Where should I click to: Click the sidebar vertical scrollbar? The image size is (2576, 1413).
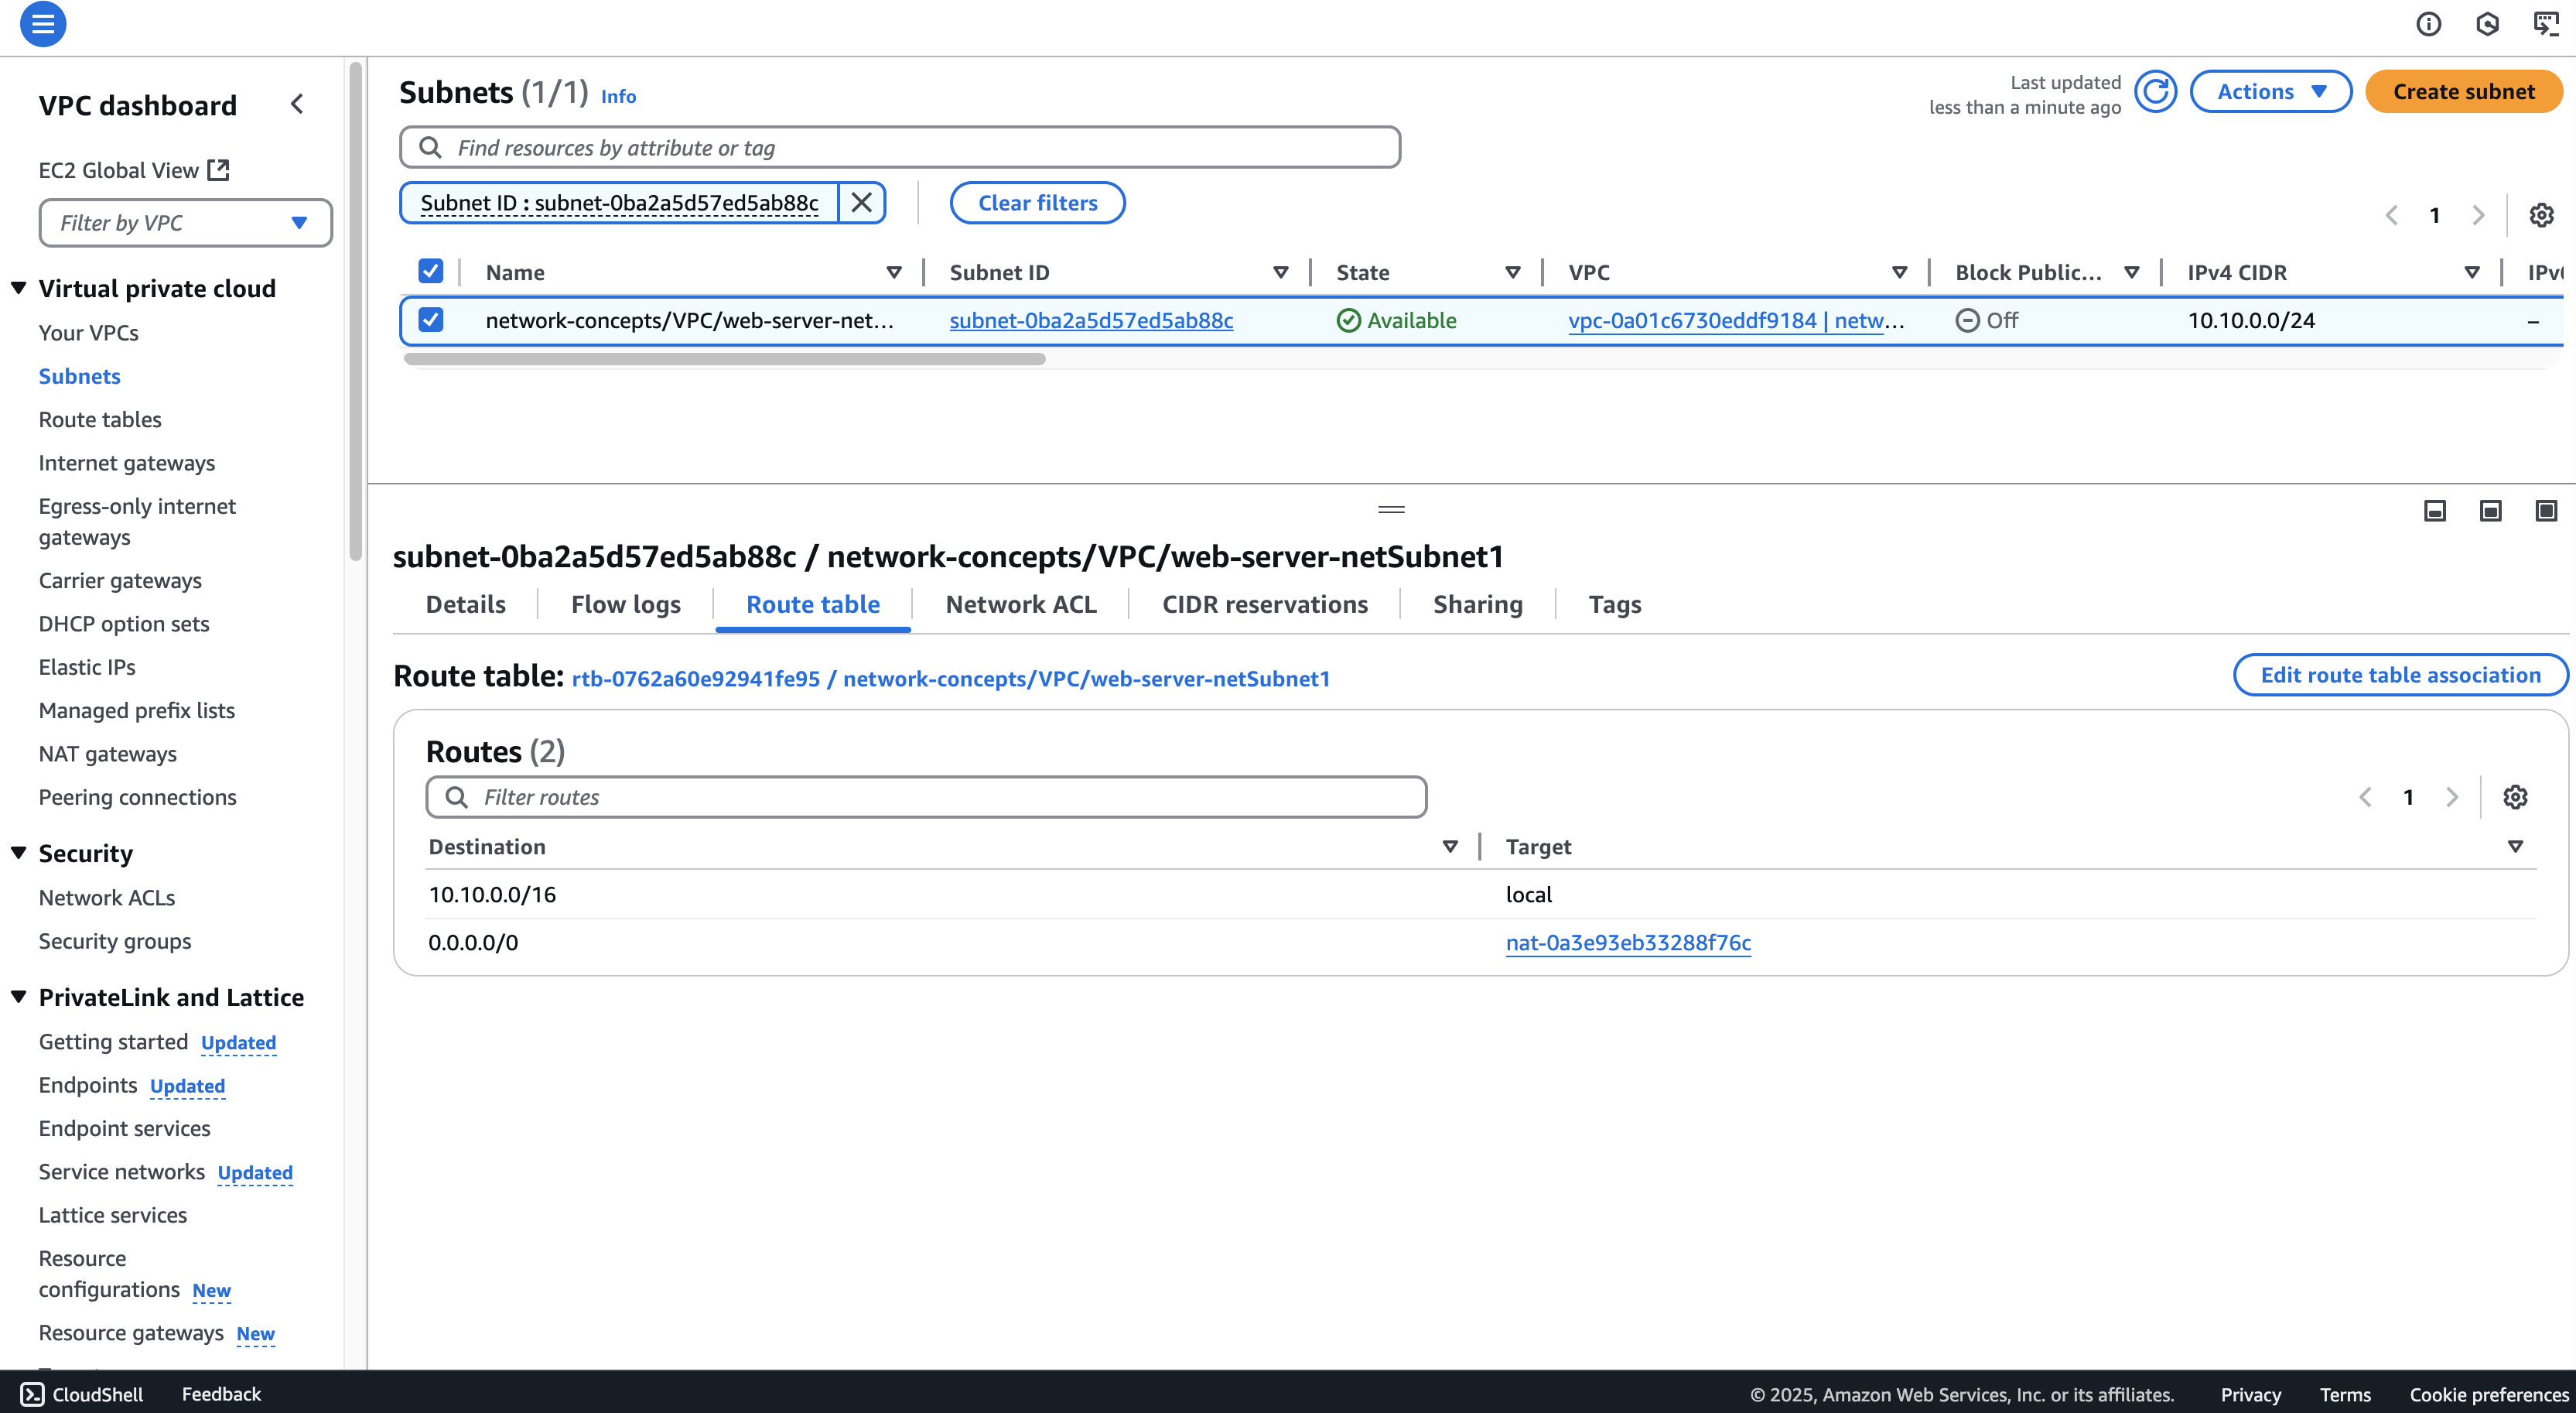point(355,310)
